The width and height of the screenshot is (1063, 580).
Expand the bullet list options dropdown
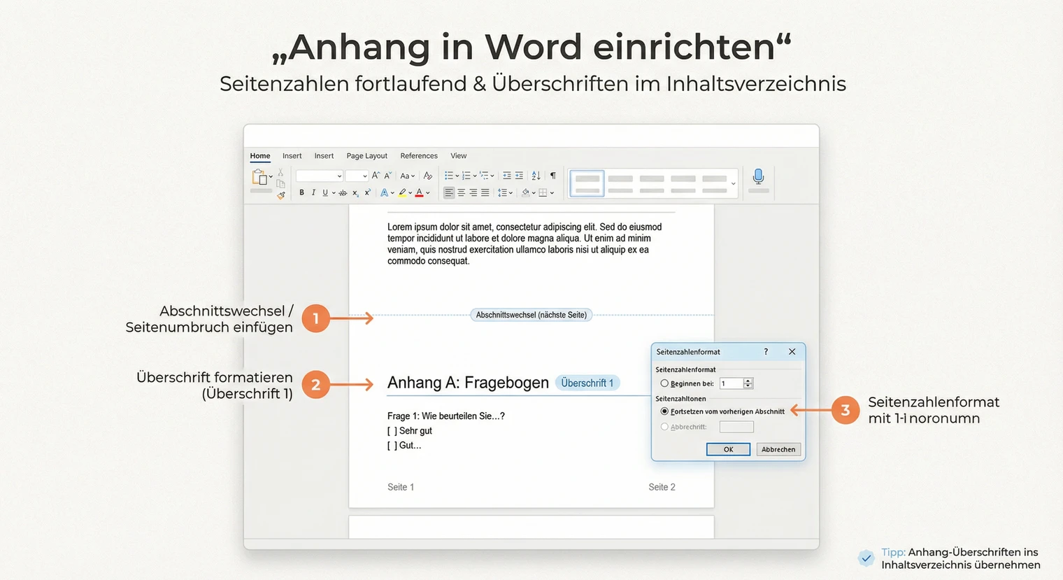pos(457,175)
